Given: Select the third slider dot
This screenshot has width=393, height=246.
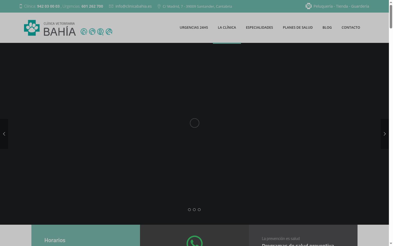Looking at the screenshot, I should click(199, 210).
